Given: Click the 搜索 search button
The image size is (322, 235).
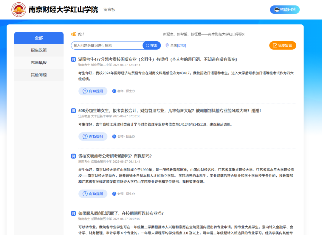Looking at the screenshot, I should click(151, 46).
